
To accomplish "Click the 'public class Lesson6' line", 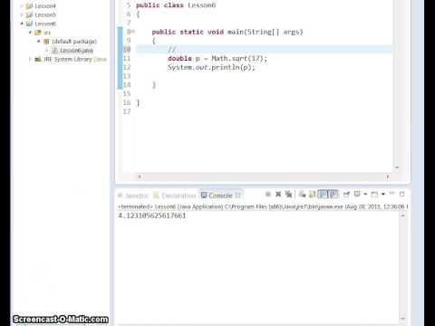I will click(176, 5).
